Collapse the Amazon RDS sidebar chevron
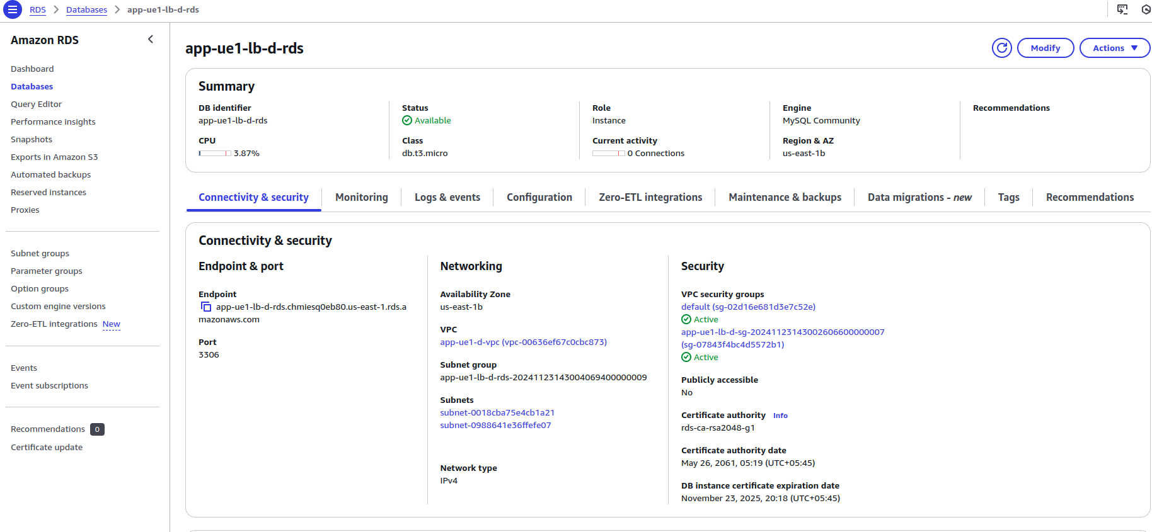 pos(151,39)
